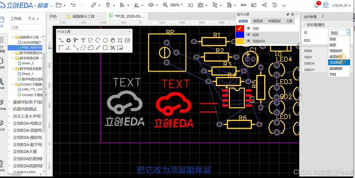Click the 过滤 filter input field
This screenshot has height=178, width=355.
point(26,27)
